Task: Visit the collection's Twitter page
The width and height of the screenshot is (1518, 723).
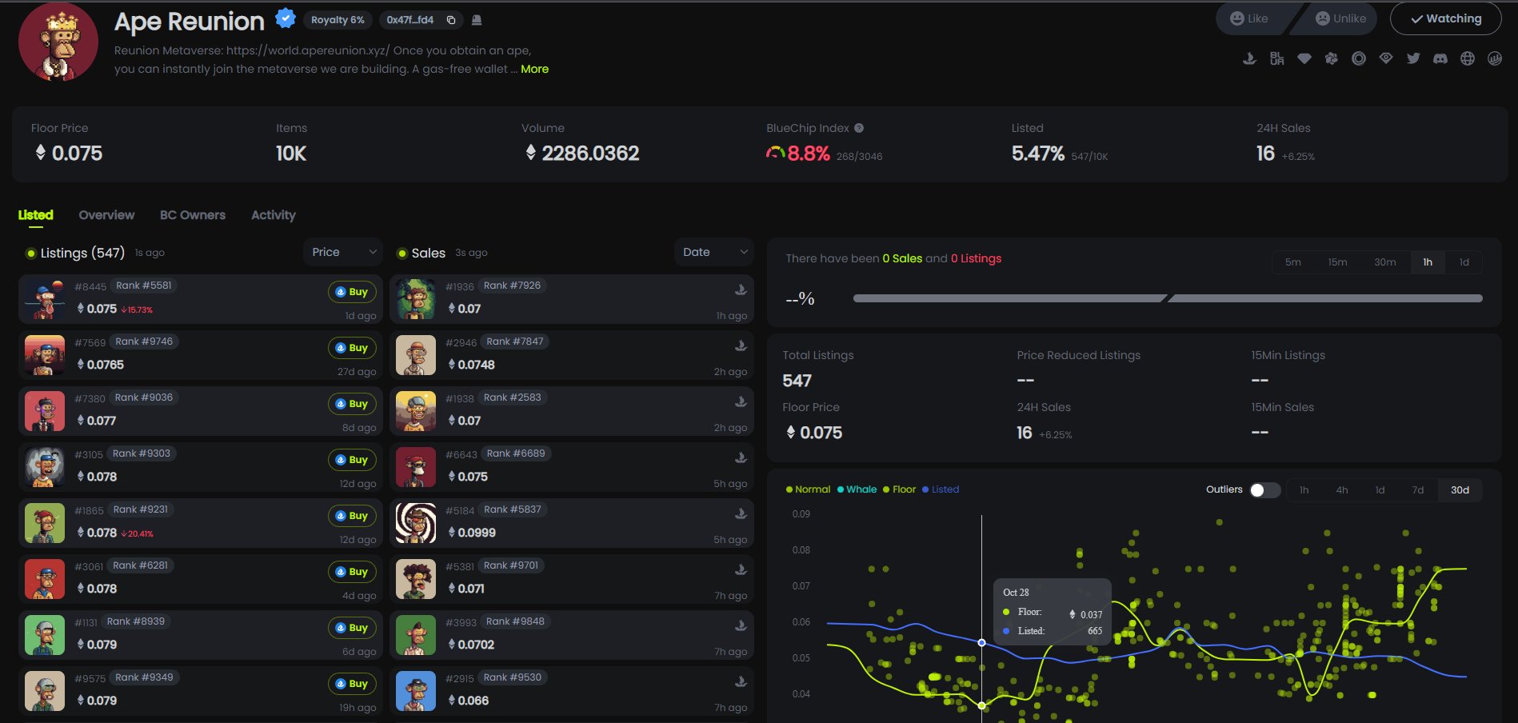Action: 1413,58
